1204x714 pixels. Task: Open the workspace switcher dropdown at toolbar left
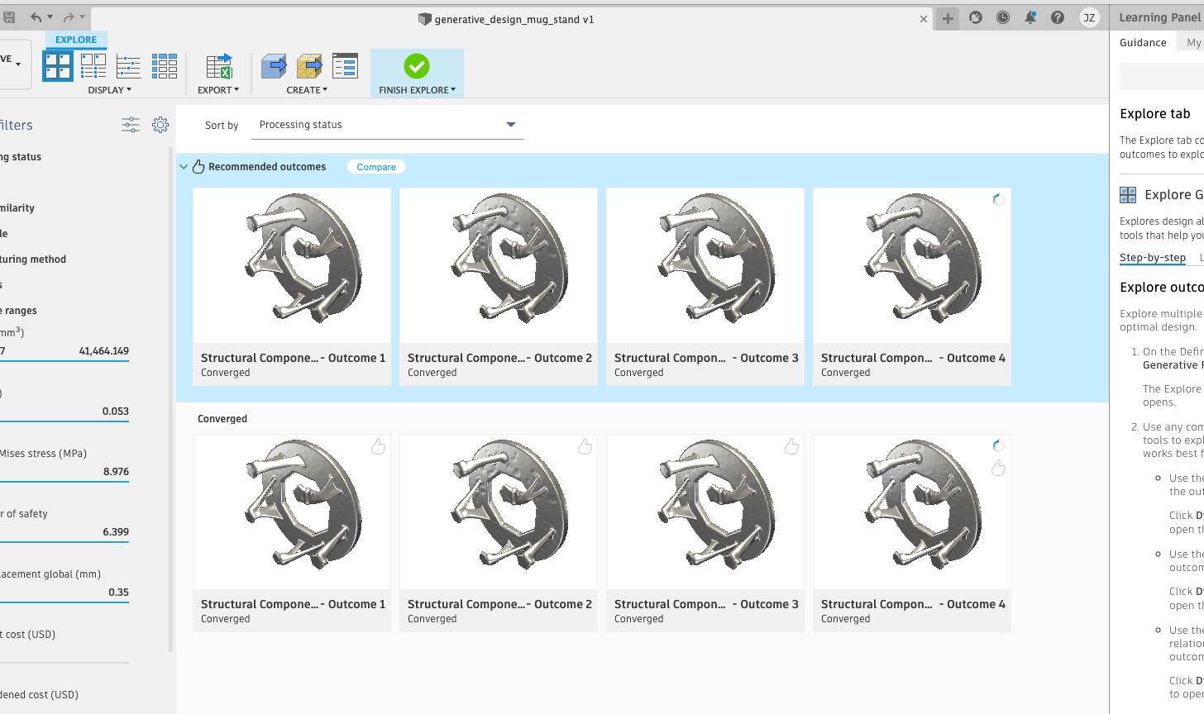pos(15,64)
